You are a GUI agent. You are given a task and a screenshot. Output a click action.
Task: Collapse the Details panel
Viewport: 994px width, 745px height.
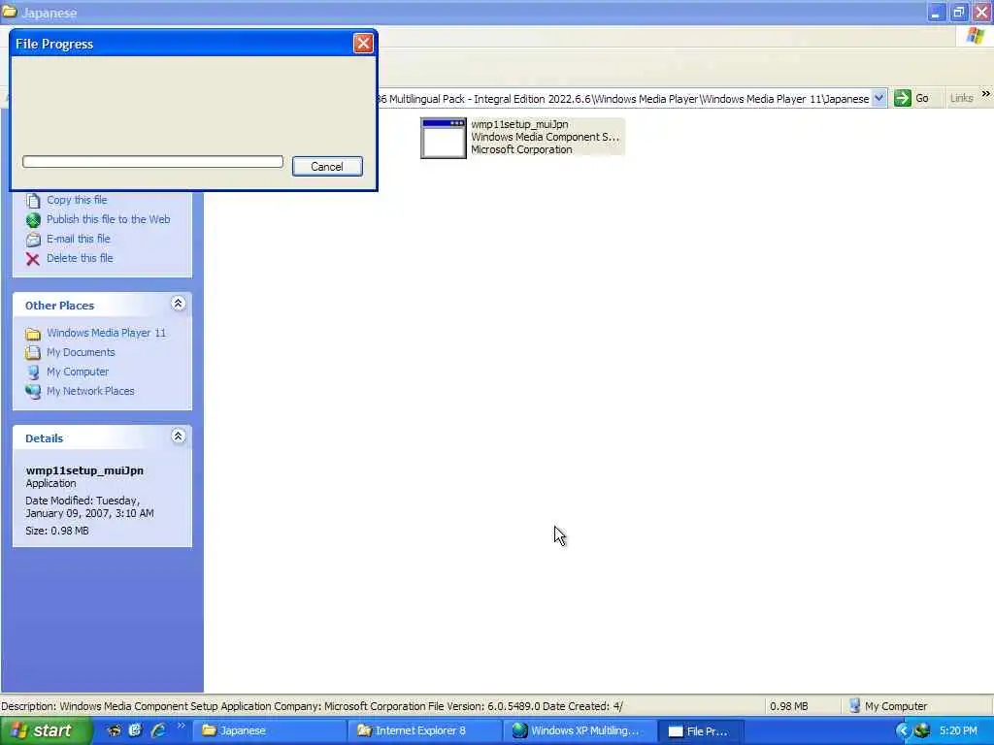click(179, 437)
